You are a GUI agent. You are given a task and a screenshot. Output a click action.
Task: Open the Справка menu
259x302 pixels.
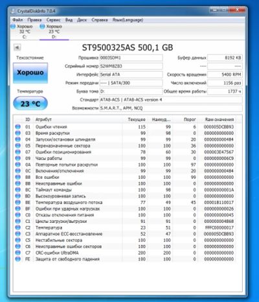pyautogui.click(x=100, y=20)
